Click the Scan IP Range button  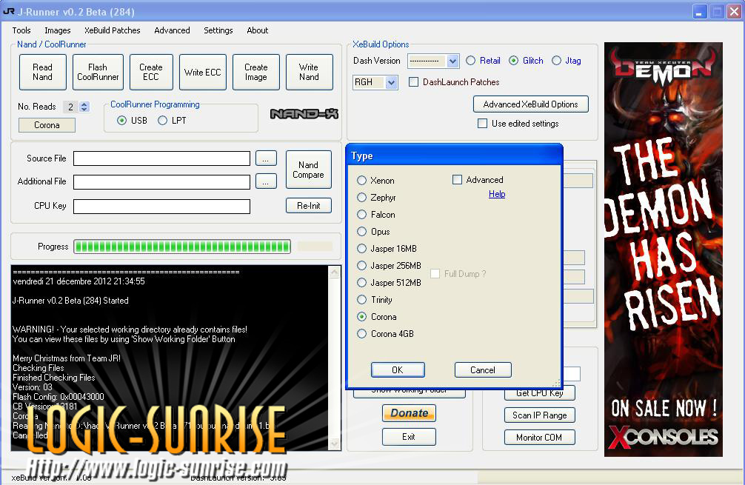pos(539,415)
